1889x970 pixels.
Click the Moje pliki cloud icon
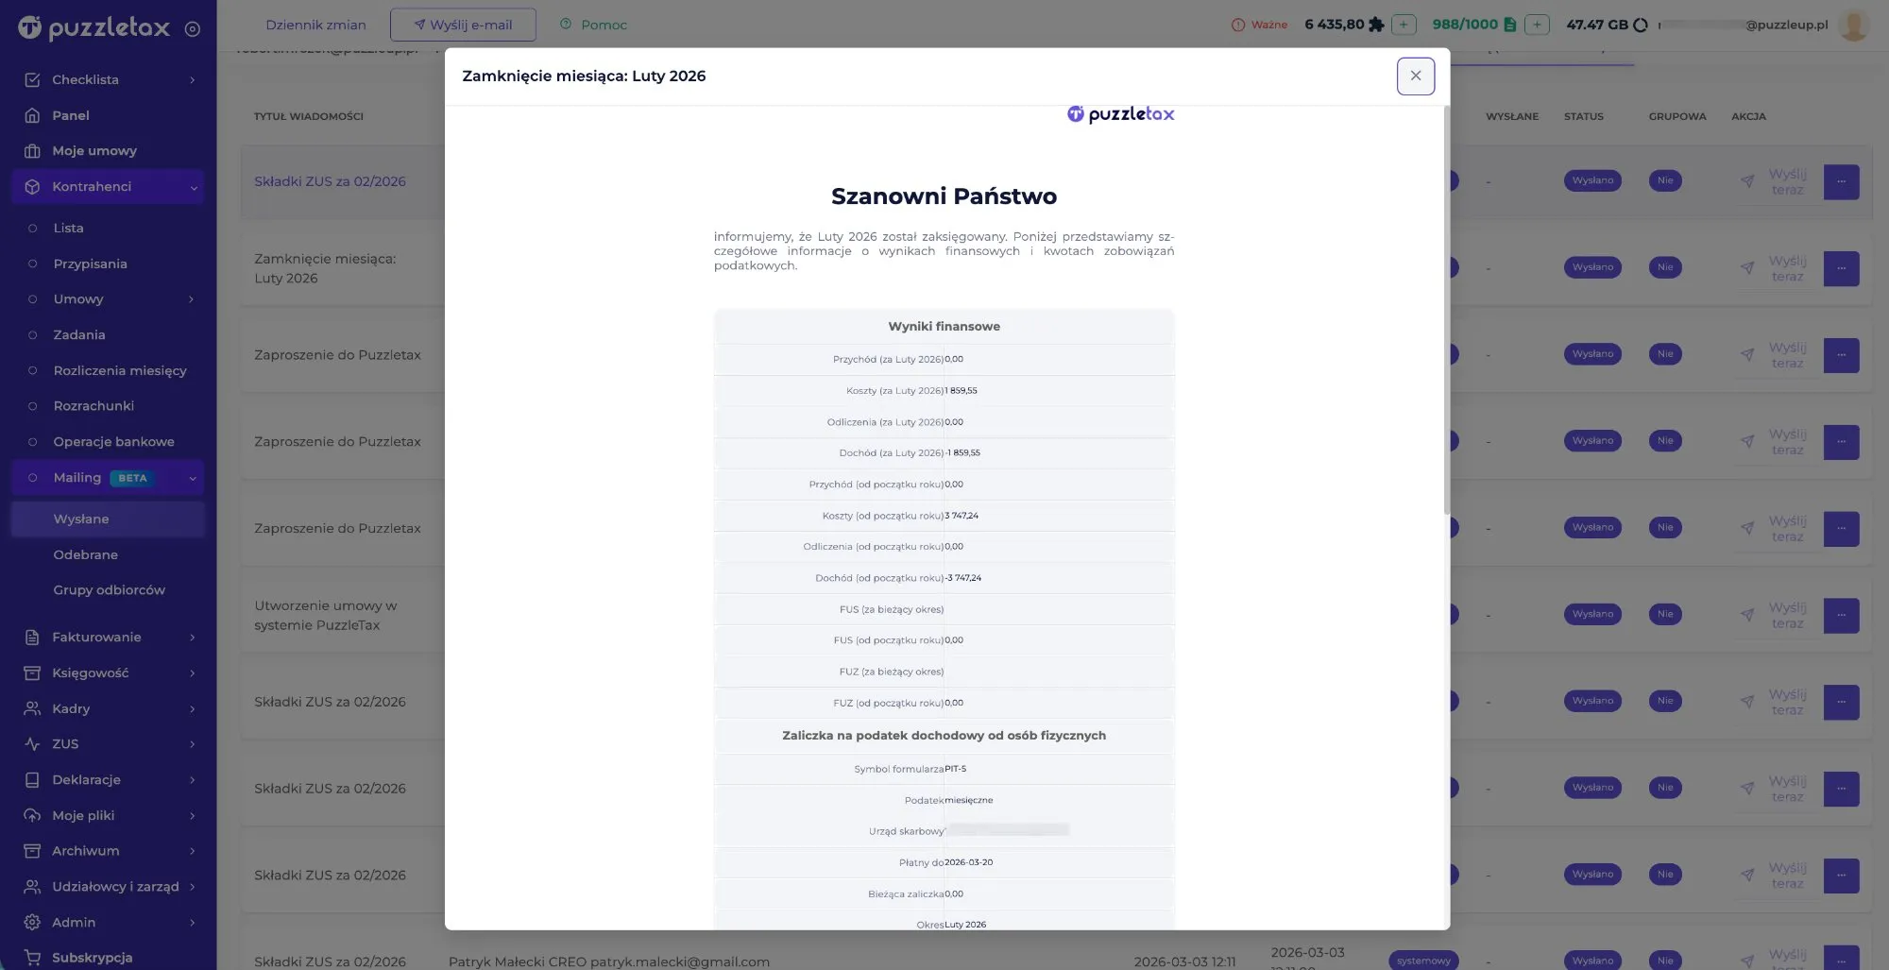[32, 815]
